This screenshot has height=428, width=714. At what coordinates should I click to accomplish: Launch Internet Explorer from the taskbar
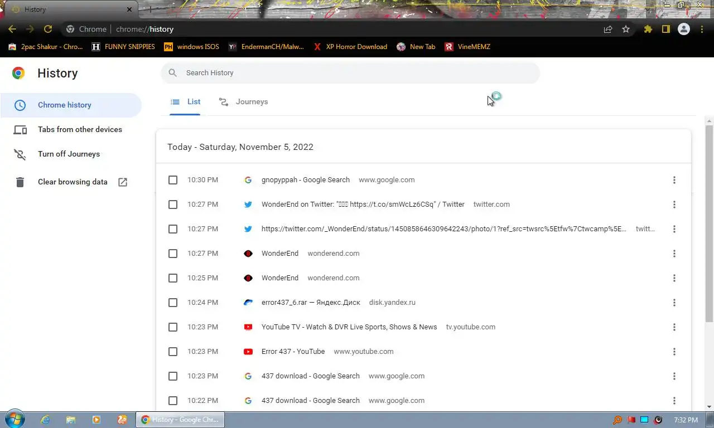[45, 420]
